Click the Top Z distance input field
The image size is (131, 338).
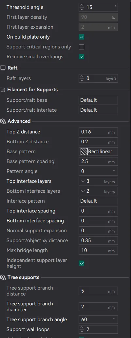pyautogui.click(x=98, y=132)
